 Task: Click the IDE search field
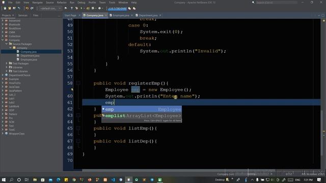tap(277, 3)
